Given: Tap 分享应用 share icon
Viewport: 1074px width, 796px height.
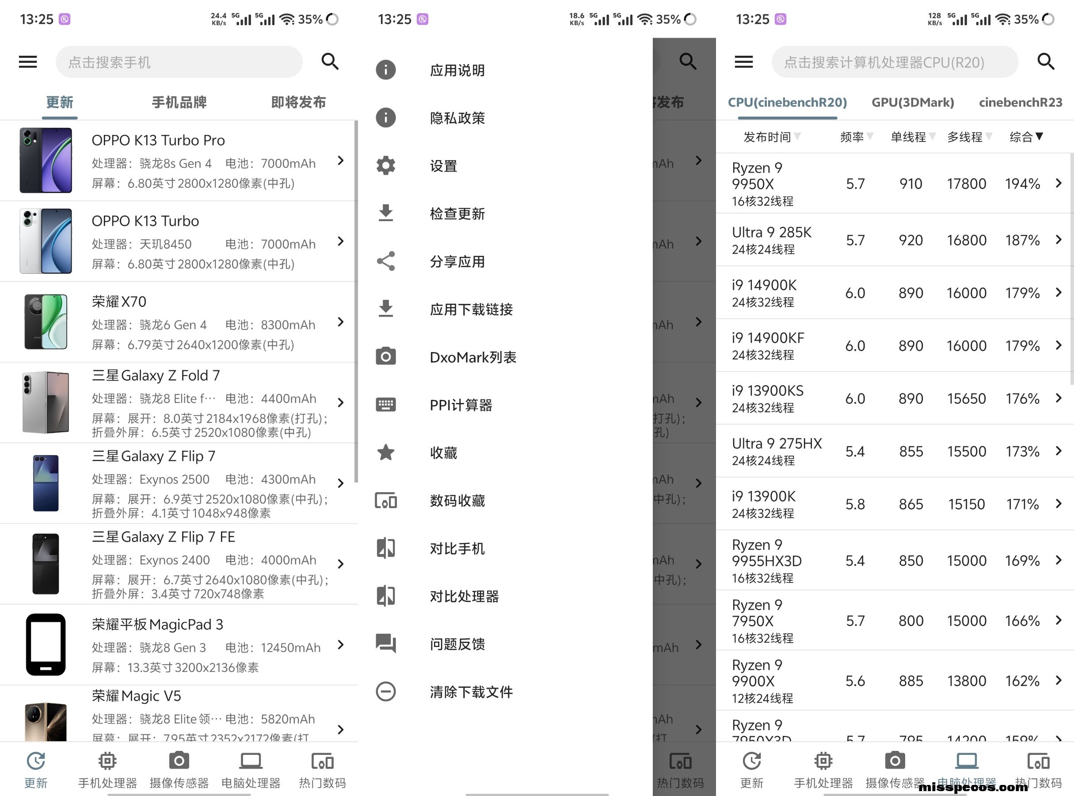Looking at the screenshot, I should tap(386, 261).
